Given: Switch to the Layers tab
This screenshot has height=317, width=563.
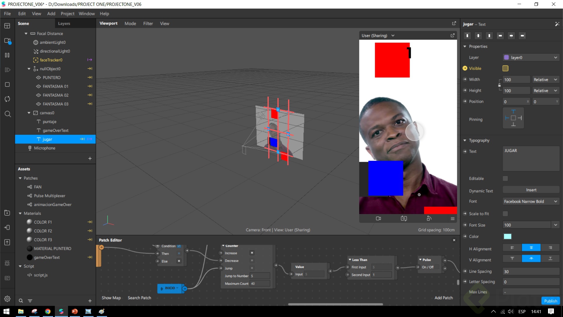Looking at the screenshot, I should pyautogui.click(x=64, y=23).
